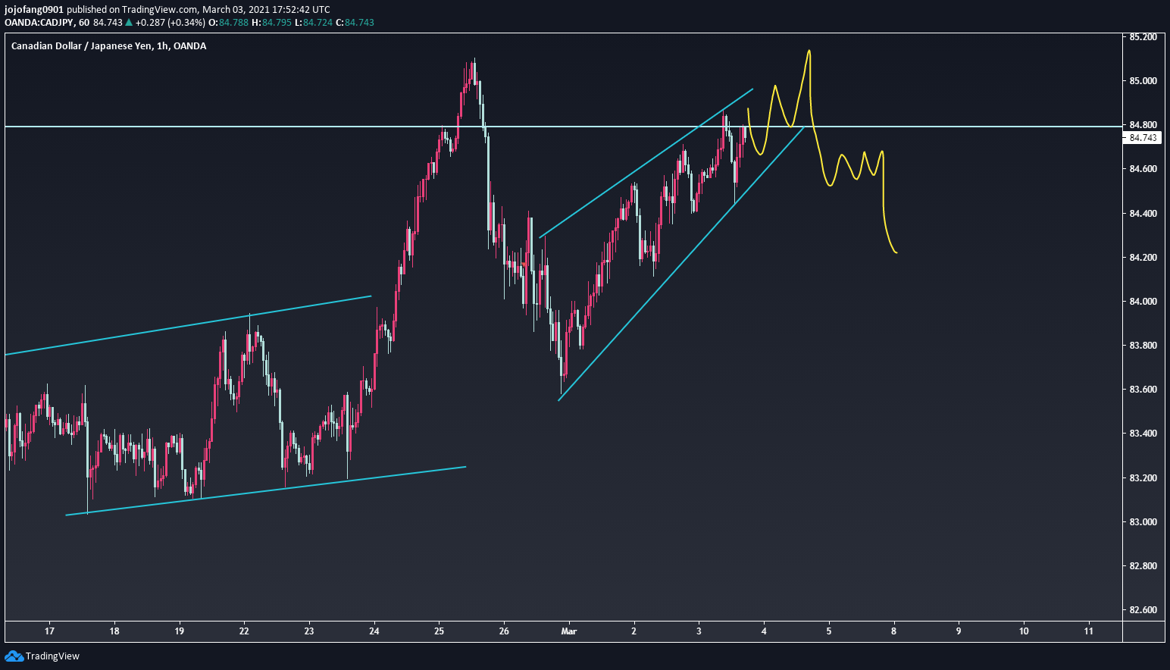Image resolution: width=1170 pixels, height=670 pixels.
Task: Click the date label 5 on time axis
Action: click(x=829, y=631)
